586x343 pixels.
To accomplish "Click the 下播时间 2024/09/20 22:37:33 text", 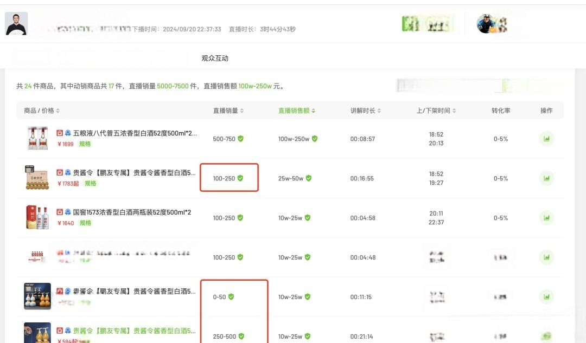I will 176,29.
